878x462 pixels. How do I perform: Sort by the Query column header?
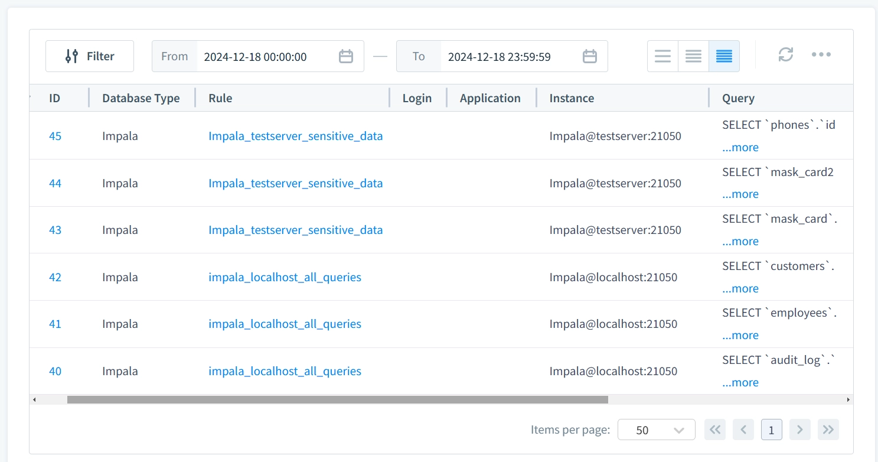[x=738, y=98]
